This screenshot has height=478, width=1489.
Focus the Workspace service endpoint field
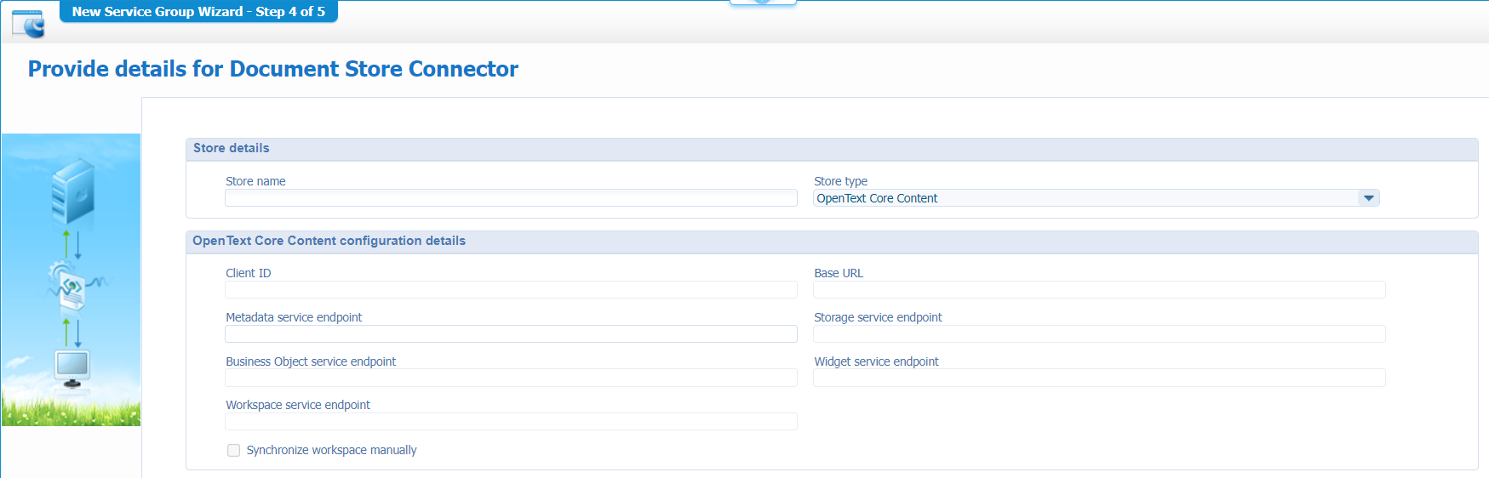coord(511,422)
